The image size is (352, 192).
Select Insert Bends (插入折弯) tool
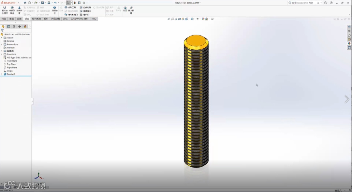pyautogui.click(x=131, y=10)
